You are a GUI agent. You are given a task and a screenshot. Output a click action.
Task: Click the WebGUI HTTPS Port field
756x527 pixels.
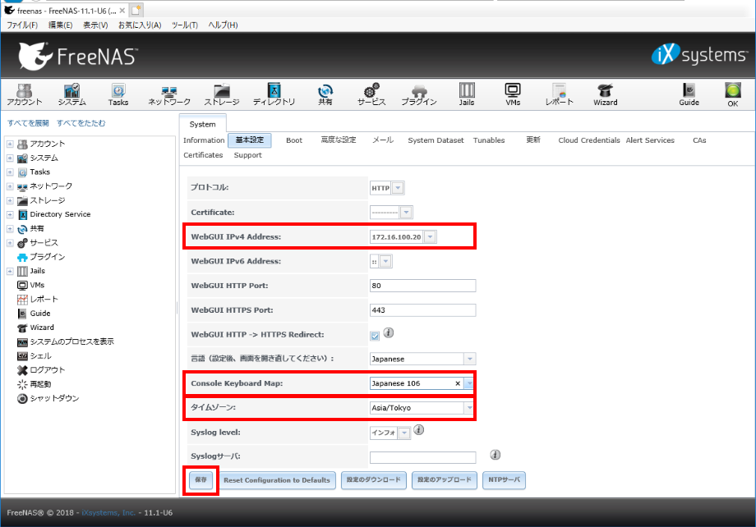click(423, 310)
